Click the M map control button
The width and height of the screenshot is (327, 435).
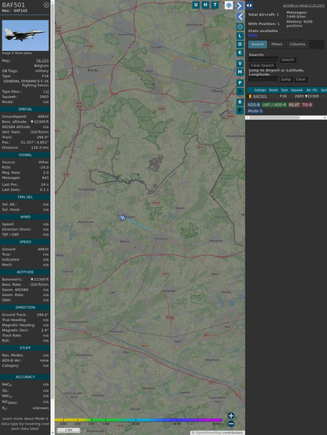[240, 72]
